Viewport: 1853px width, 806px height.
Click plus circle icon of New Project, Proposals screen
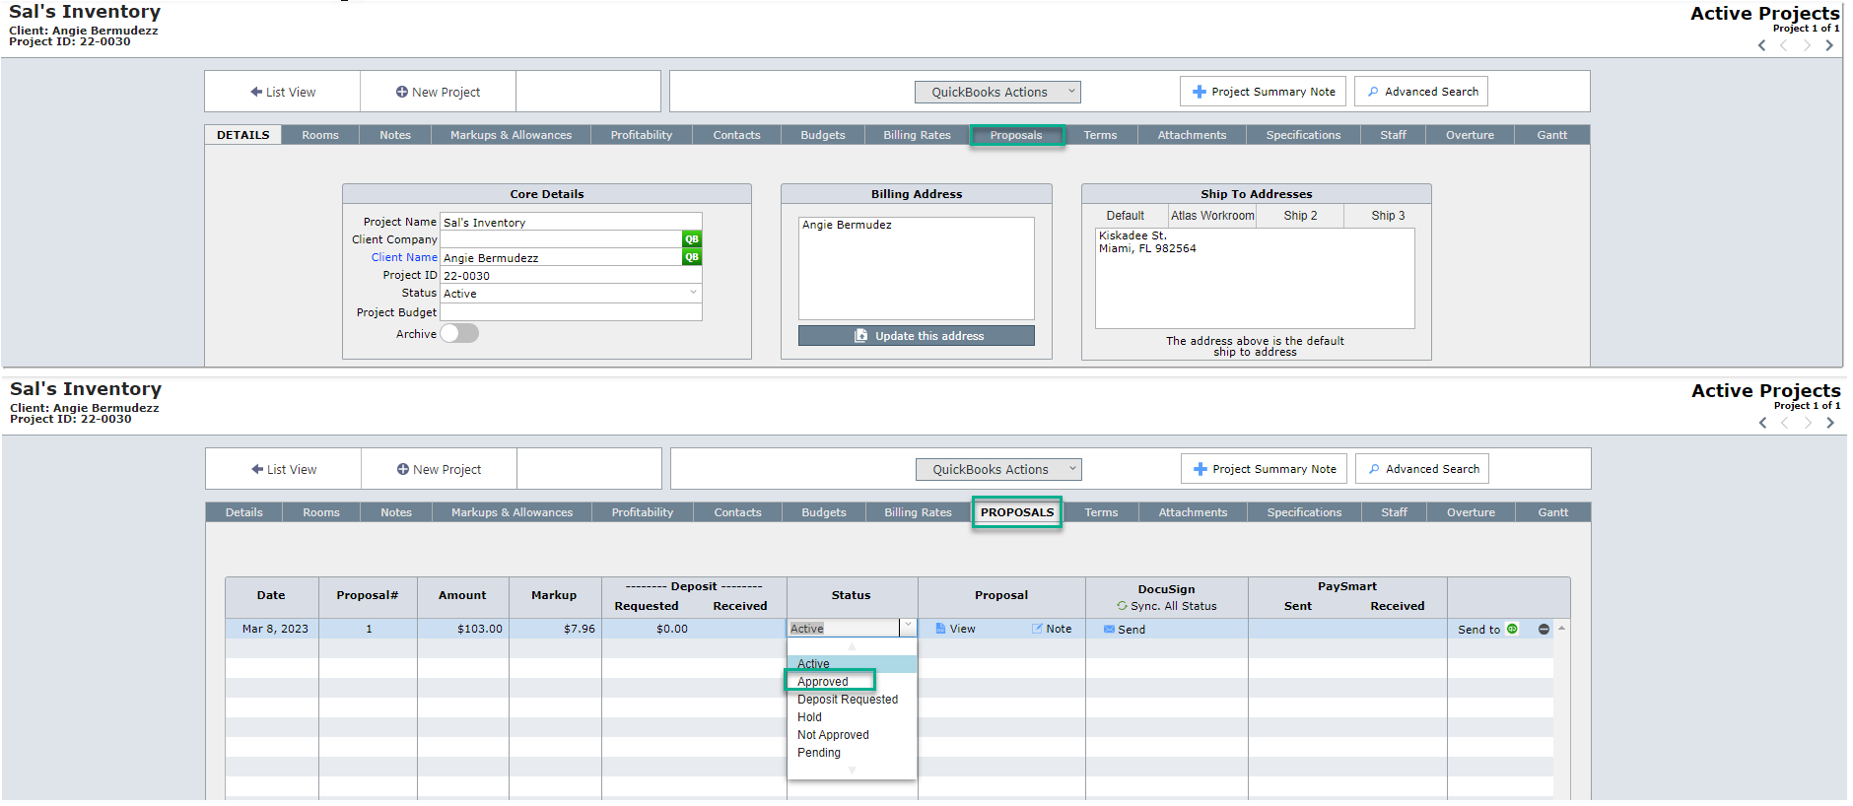[x=403, y=469]
